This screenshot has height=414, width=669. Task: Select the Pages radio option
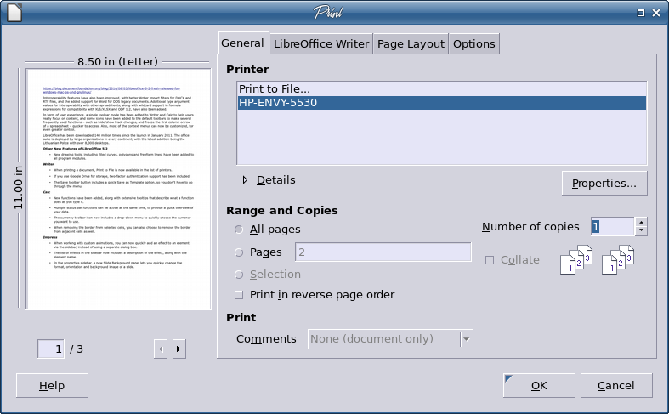(239, 252)
